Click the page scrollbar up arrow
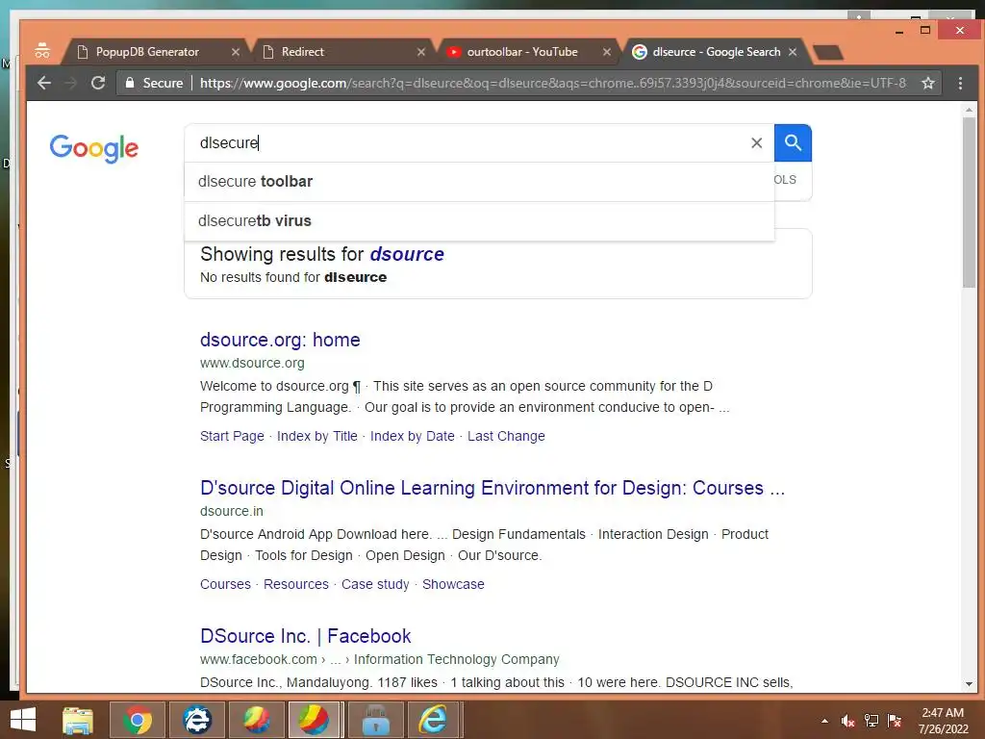 pos(969,110)
